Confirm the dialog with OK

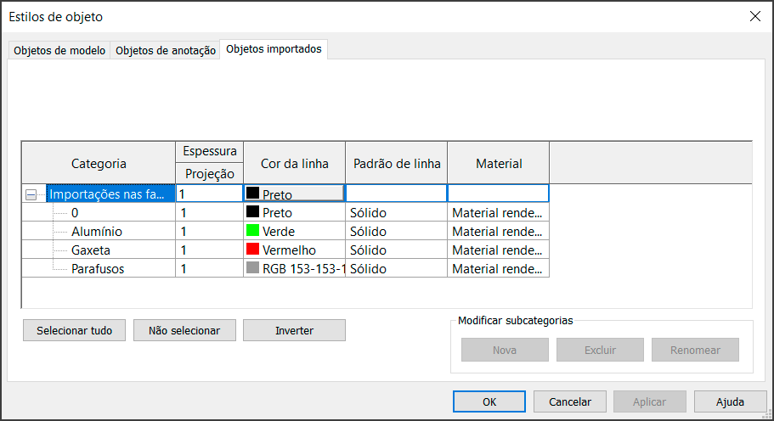[489, 401]
